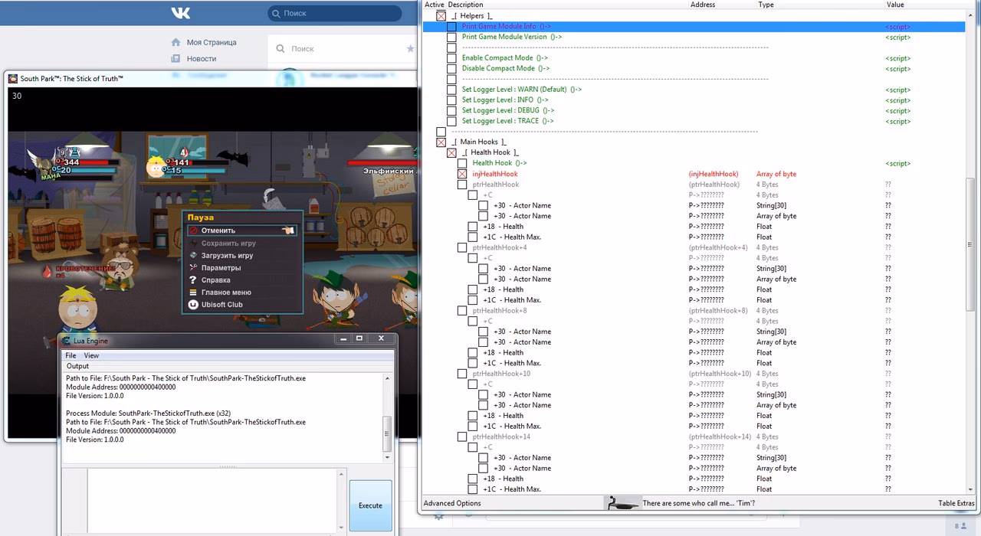Viewport: 981px width, 536px height.
Task: Select Параметры in the pause menu
Action: [221, 267]
